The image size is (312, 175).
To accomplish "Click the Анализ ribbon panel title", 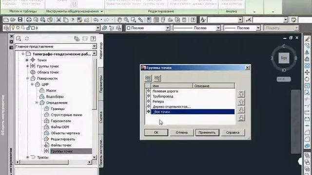I will [x=231, y=11].
